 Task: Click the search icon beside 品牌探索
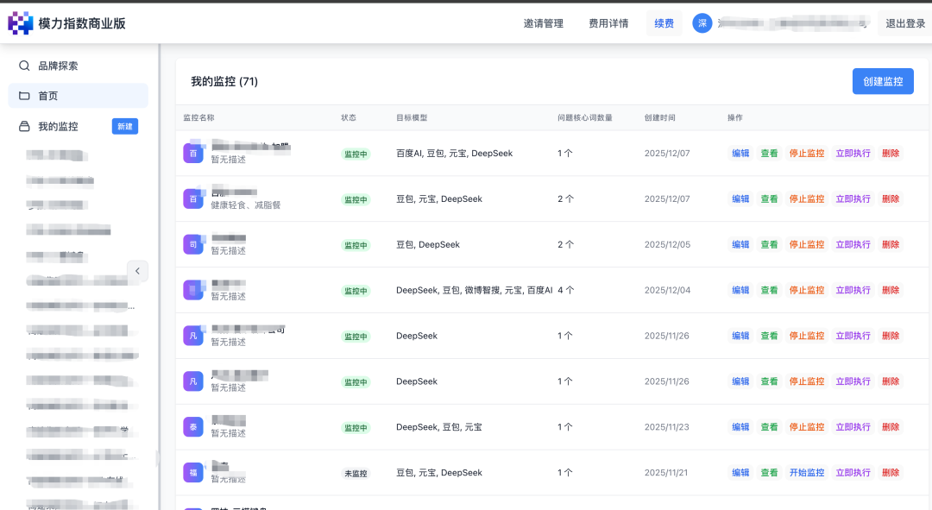coord(24,66)
